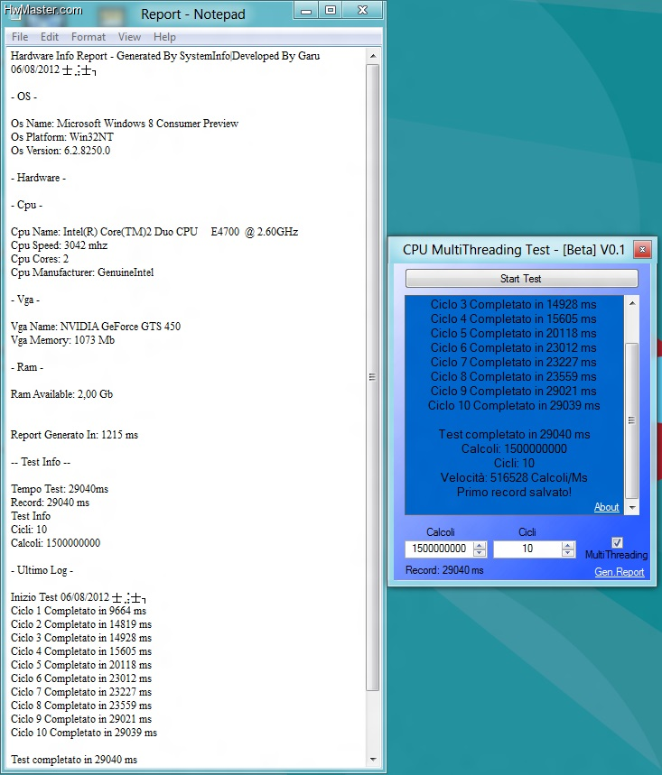This screenshot has width=662, height=775.
Task: Click 'Tempo Test: 29040ms' line in Notepad
Action: click(60, 489)
